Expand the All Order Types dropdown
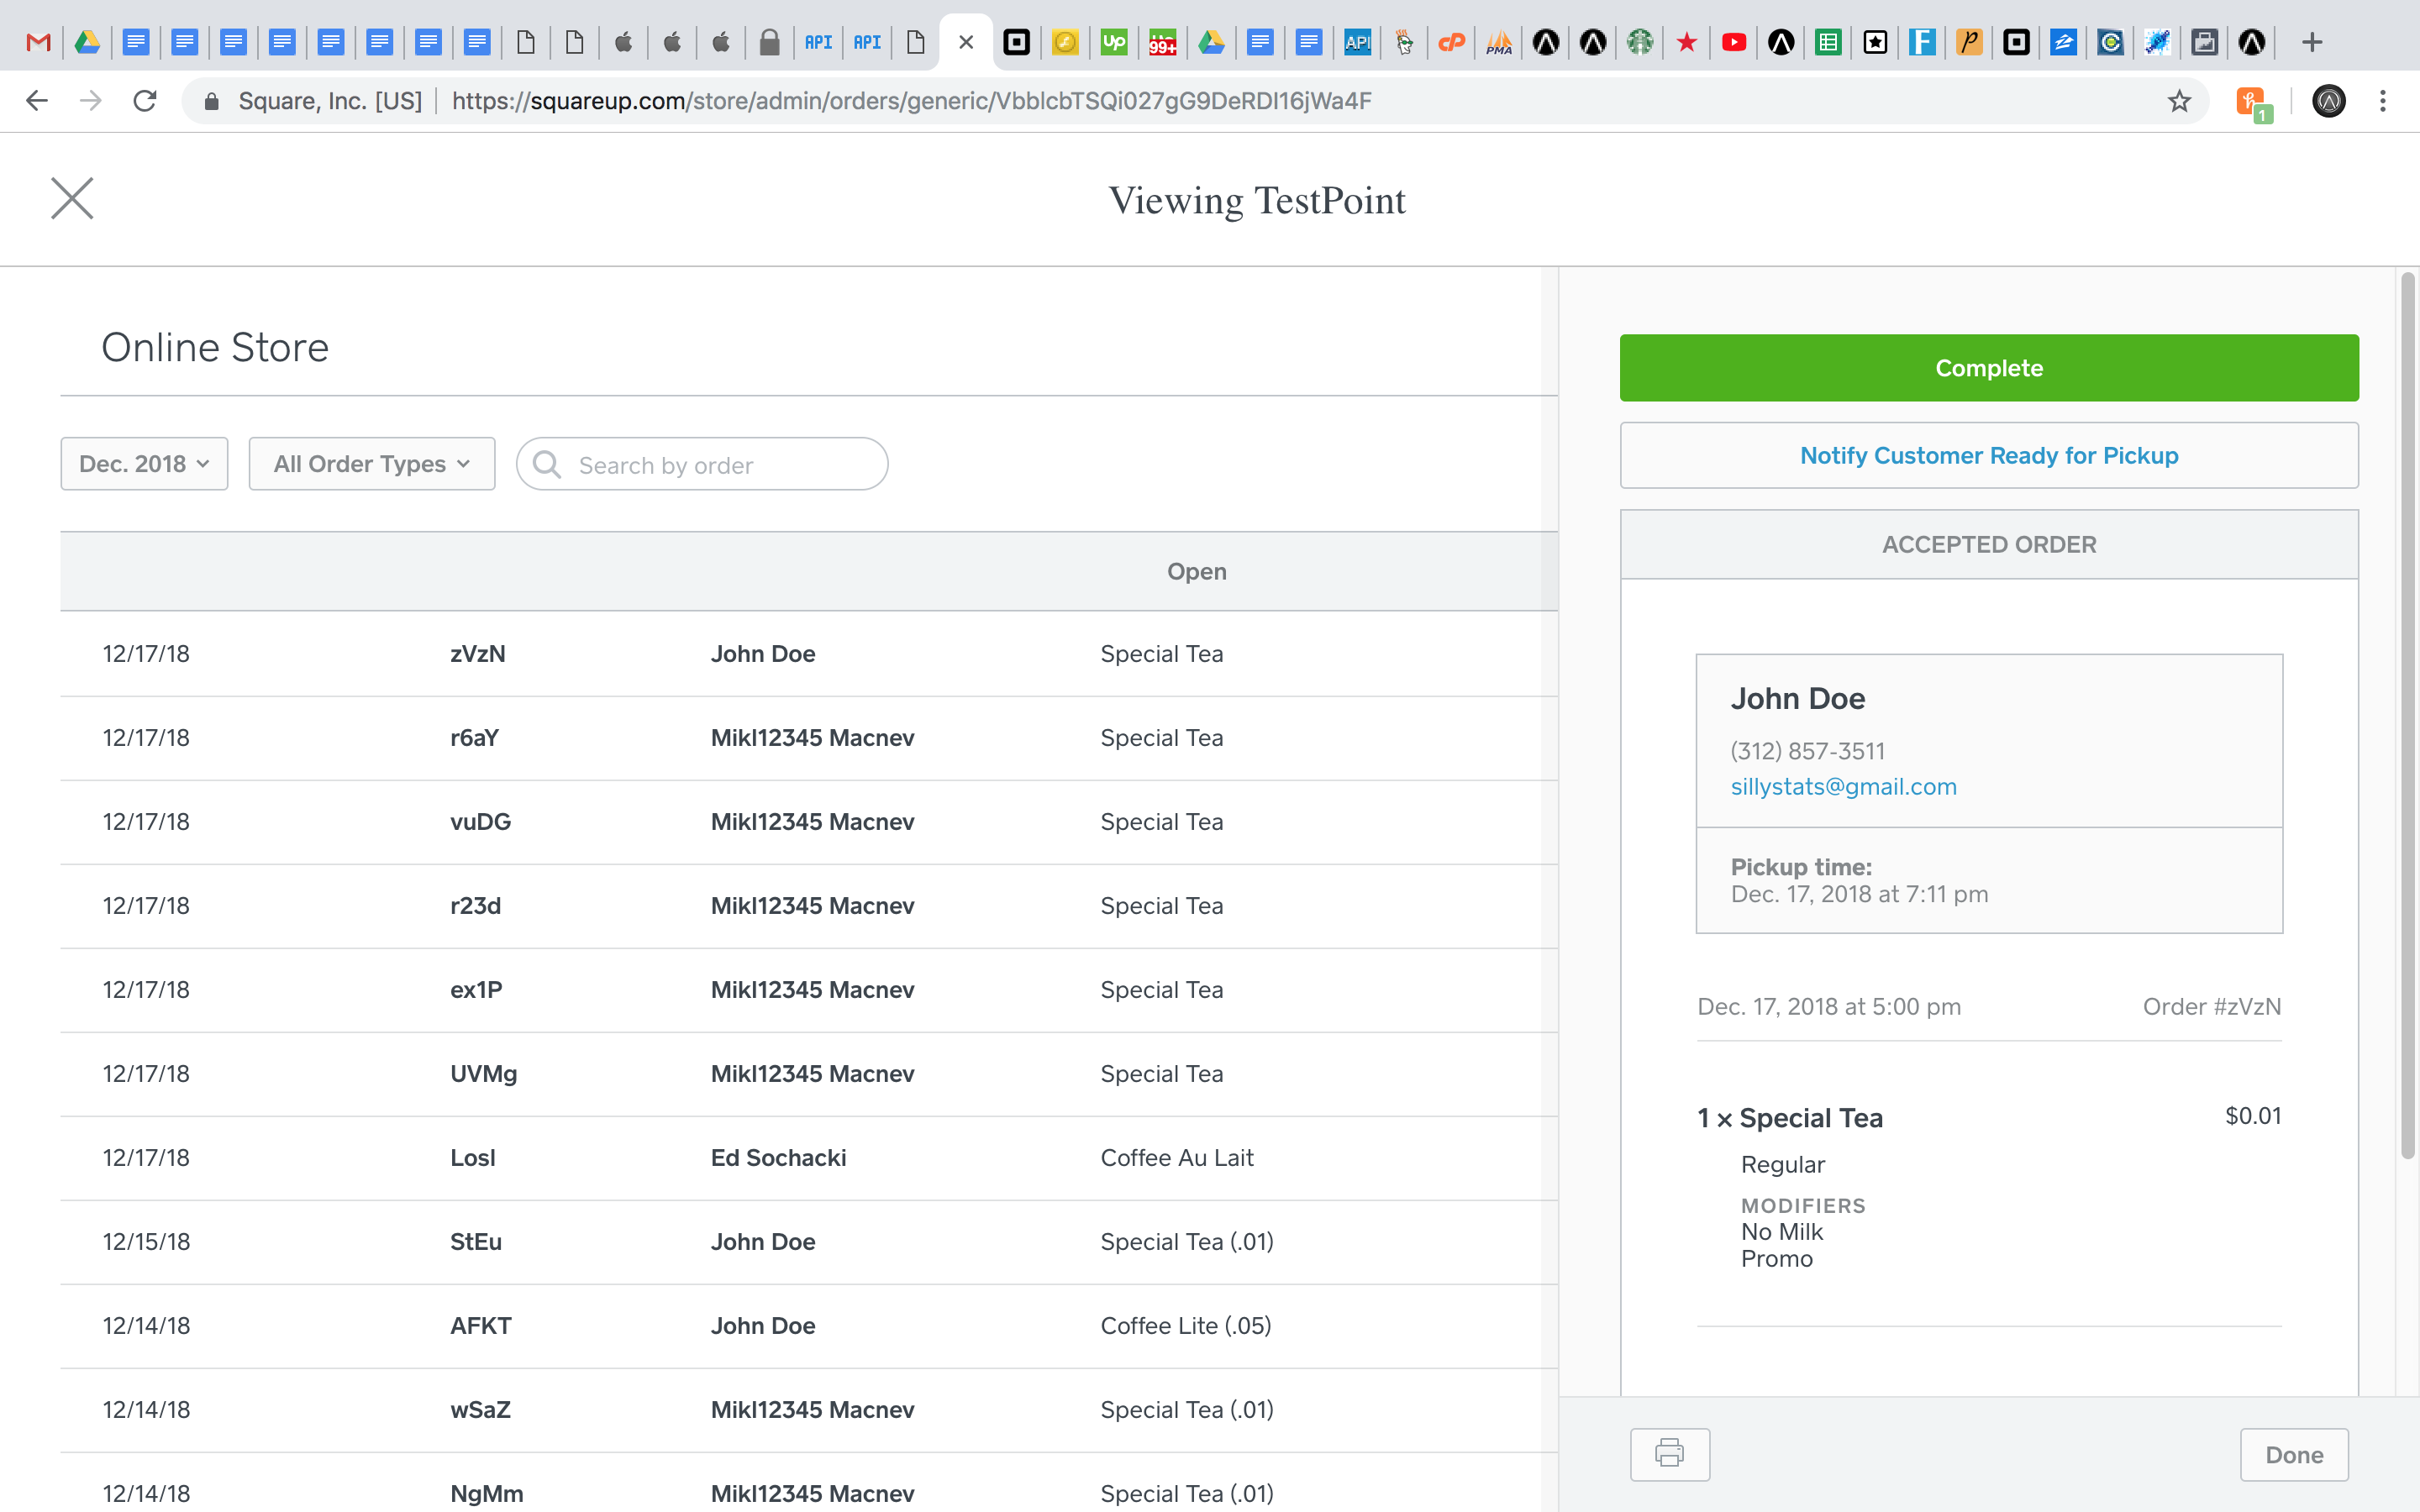The width and height of the screenshot is (2420, 1512). (x=371, y=464)
